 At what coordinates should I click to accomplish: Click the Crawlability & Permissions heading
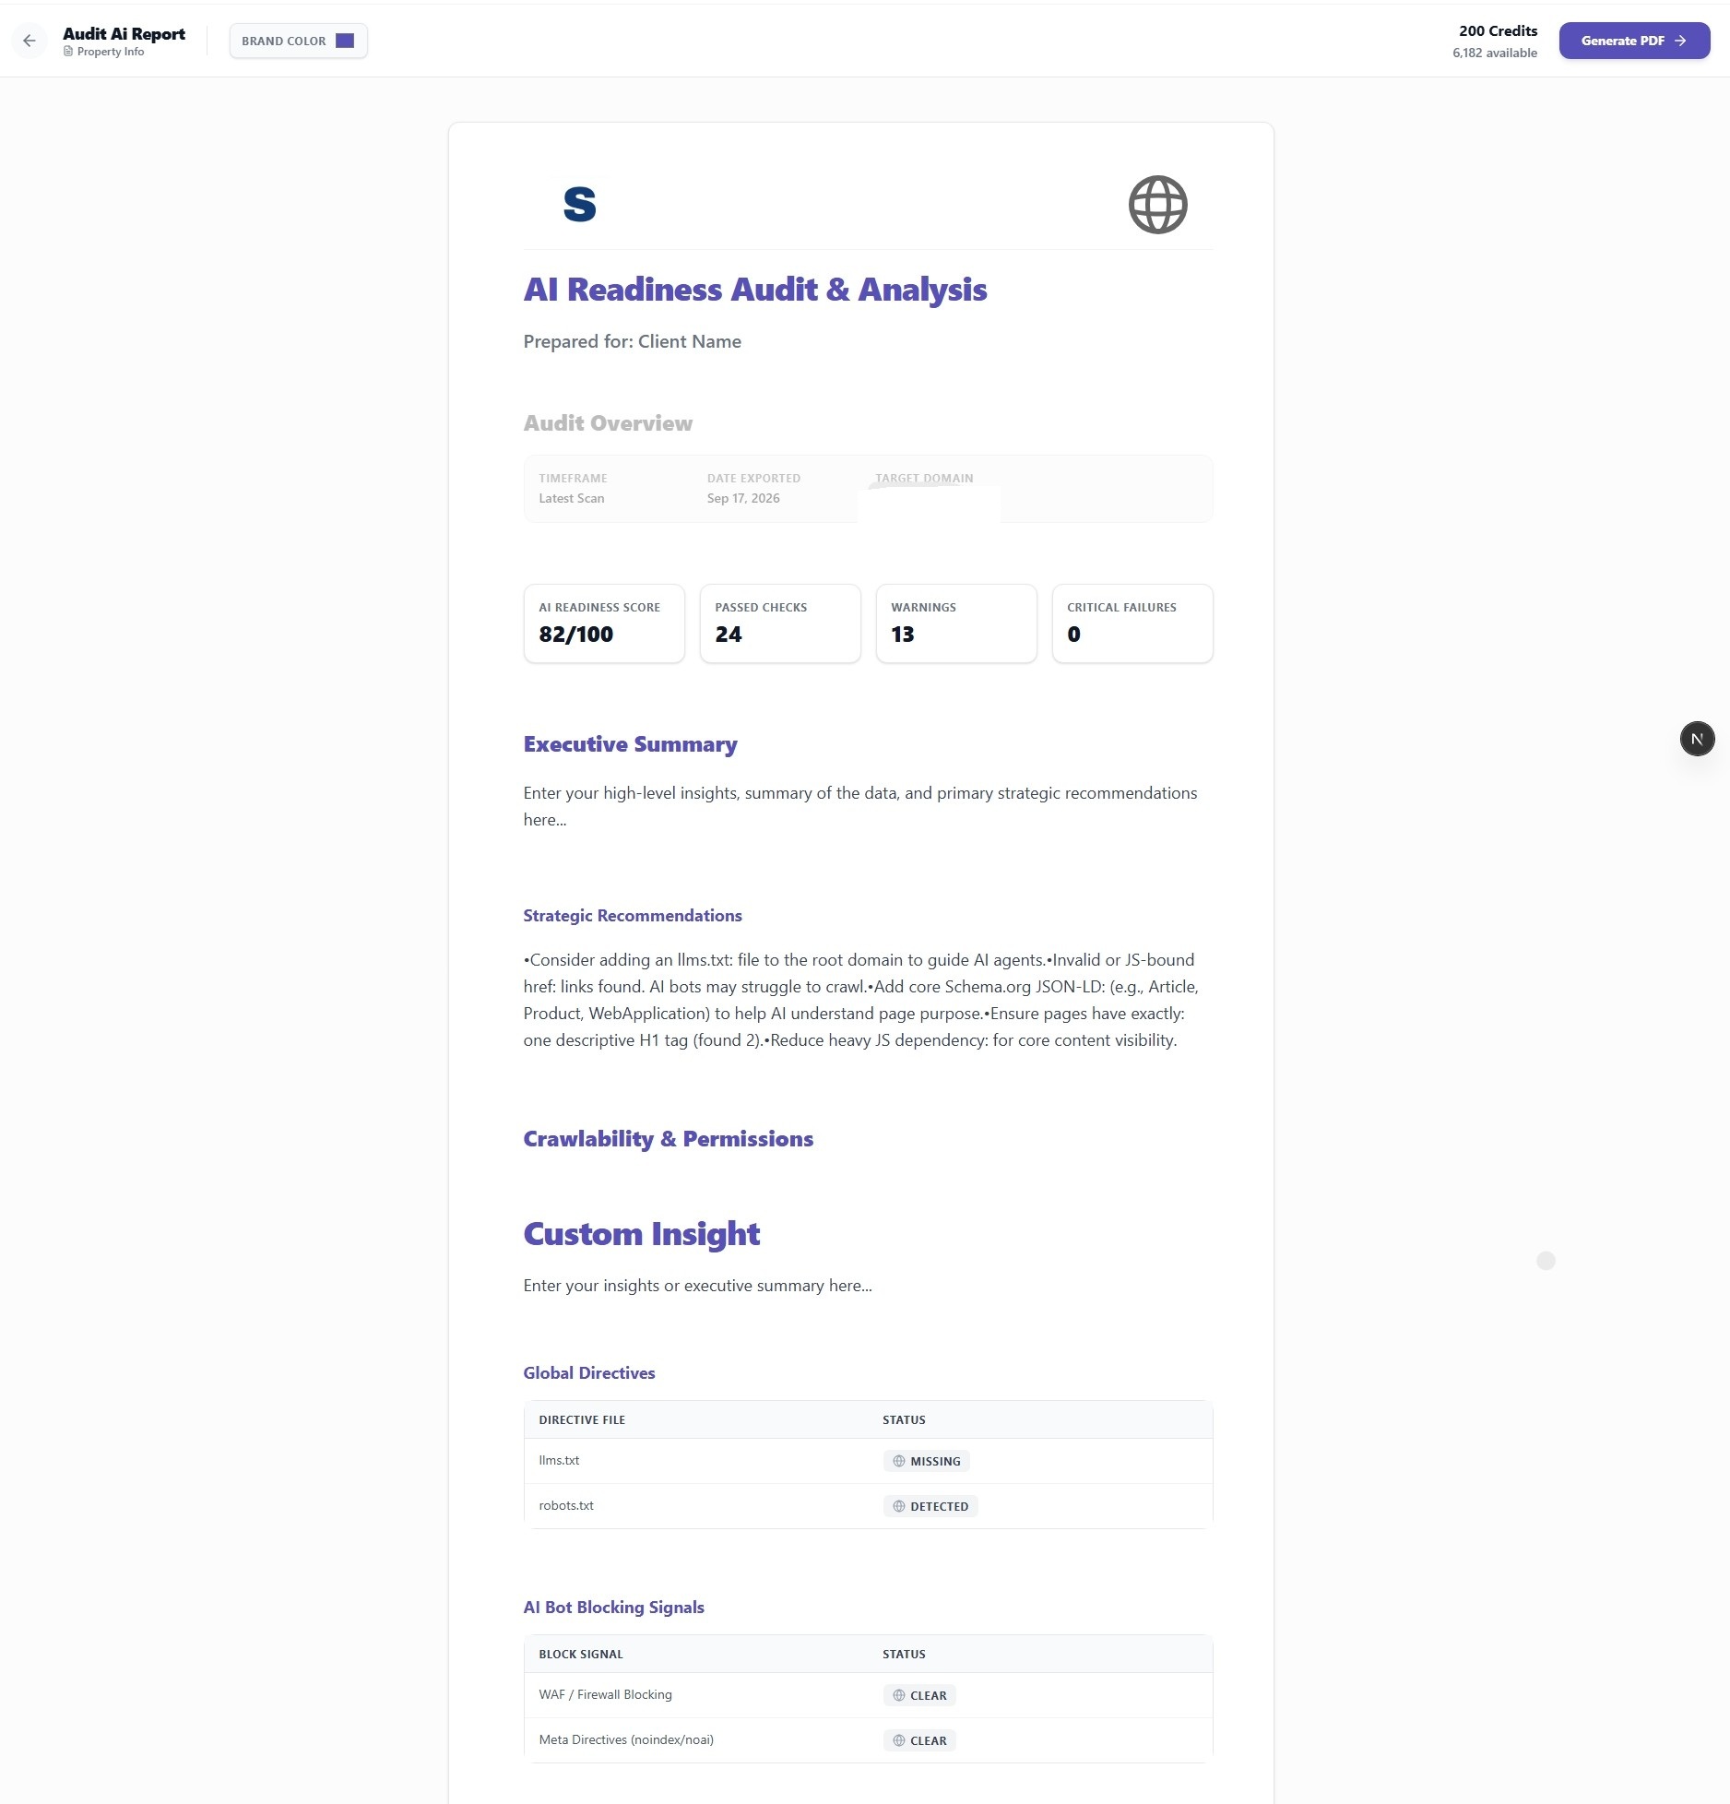[x=668, y=1139]
